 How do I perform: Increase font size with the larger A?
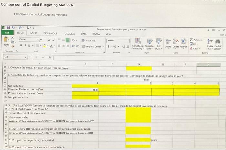pyautogui.click(x=49, y=40)
